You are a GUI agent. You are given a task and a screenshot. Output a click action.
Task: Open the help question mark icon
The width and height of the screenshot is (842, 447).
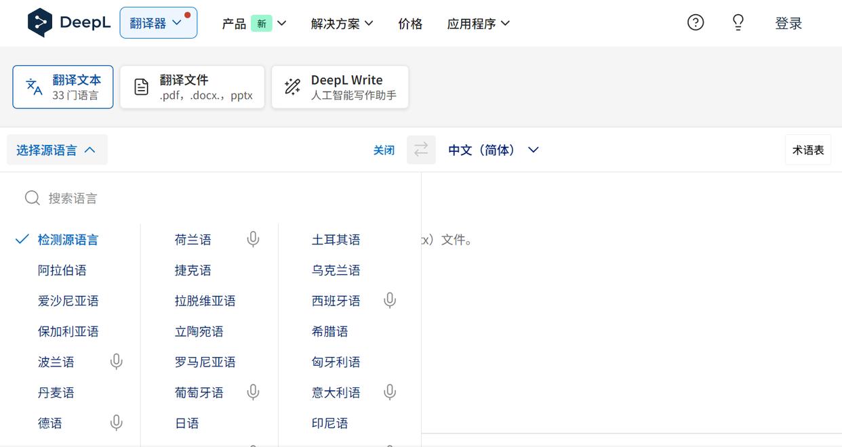(x=696, y=22)
